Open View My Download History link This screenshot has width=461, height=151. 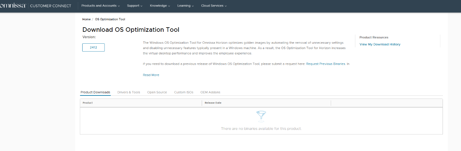(x=380, y=44)
